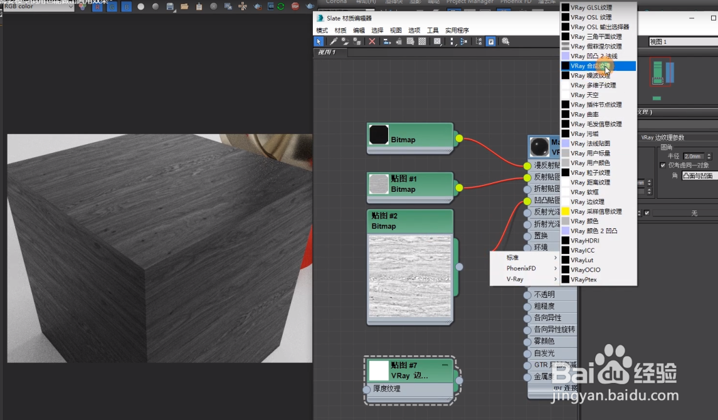Click the lay out all vertical icon

[x=452, y=41]
